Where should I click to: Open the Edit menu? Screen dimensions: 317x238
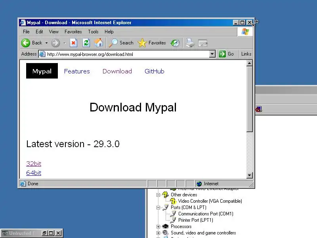pos(39,32)
